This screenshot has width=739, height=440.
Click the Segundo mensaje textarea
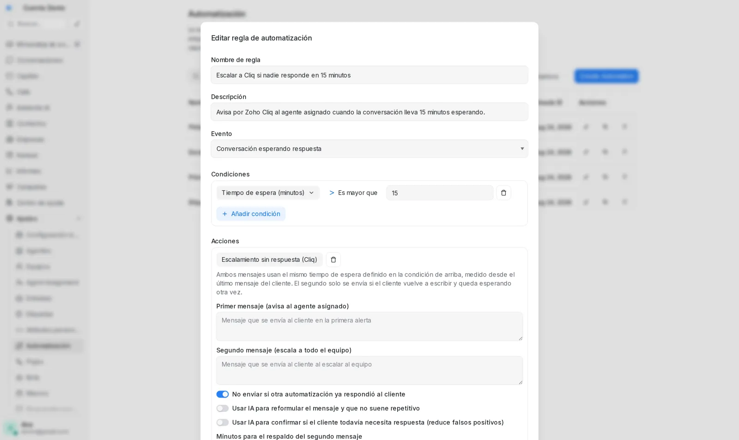369,370
